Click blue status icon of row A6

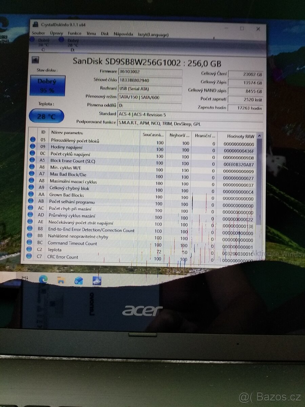(x=32, y=167)
